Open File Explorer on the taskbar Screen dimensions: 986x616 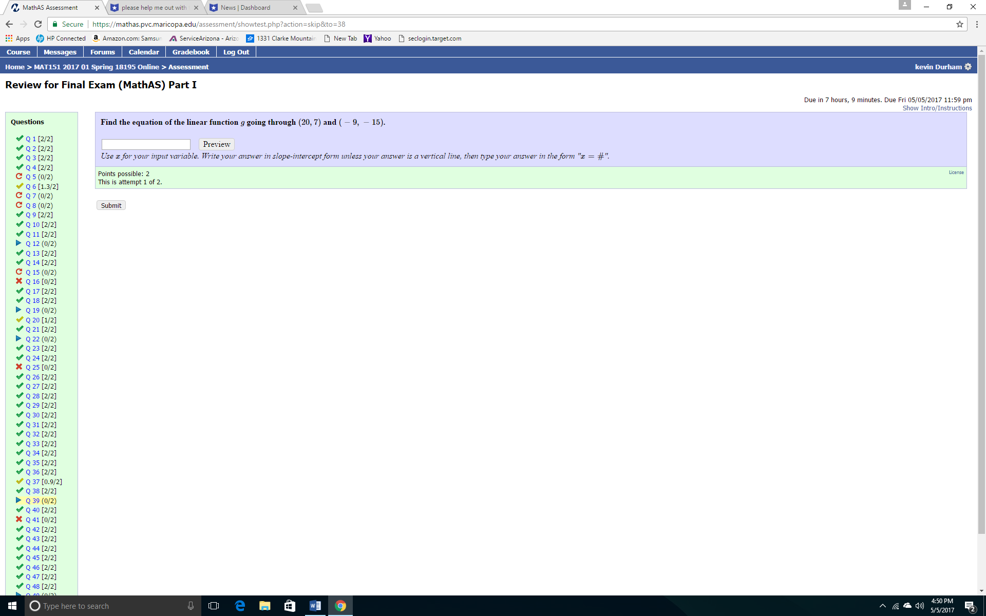264,606
